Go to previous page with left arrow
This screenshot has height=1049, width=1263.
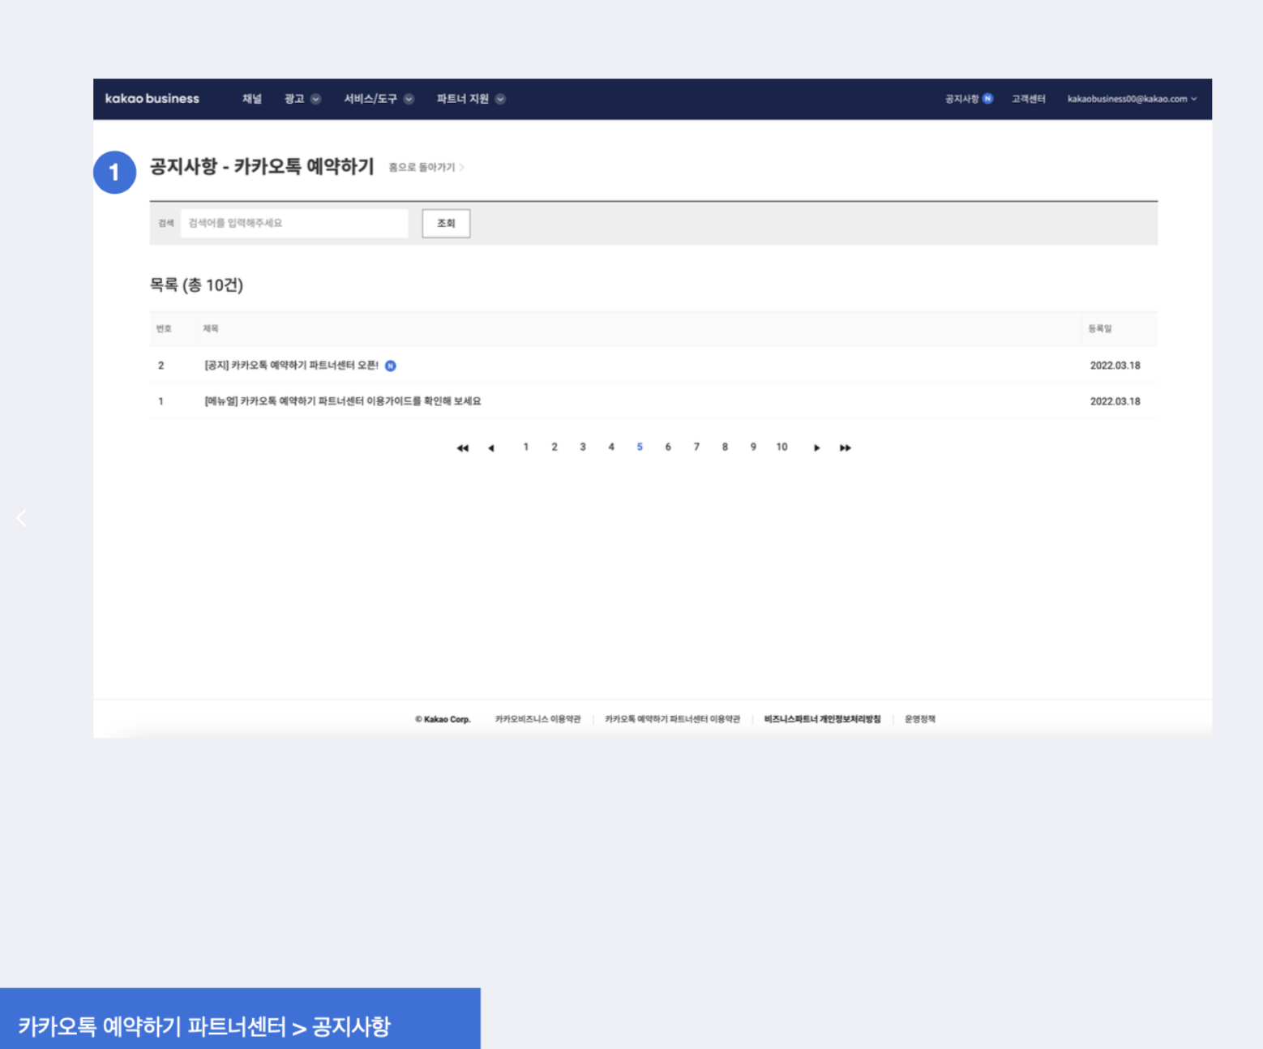coord(491,448)
